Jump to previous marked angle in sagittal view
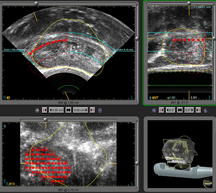216x193 pixels. 161,110
